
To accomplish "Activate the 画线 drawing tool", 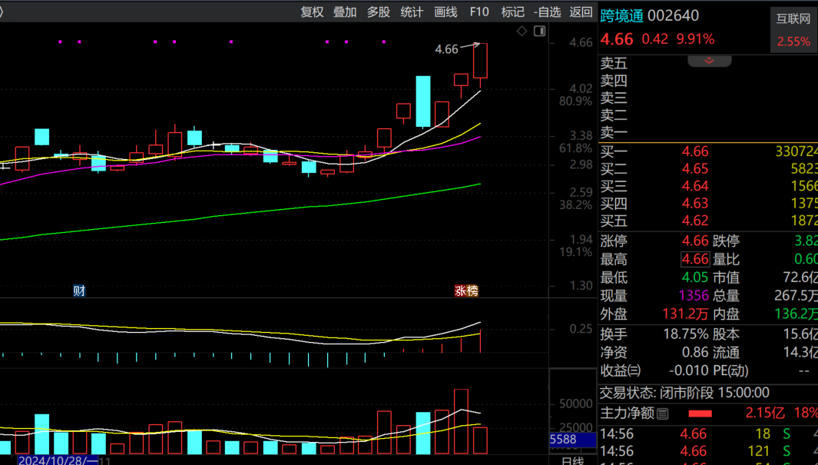I will 445,12.
